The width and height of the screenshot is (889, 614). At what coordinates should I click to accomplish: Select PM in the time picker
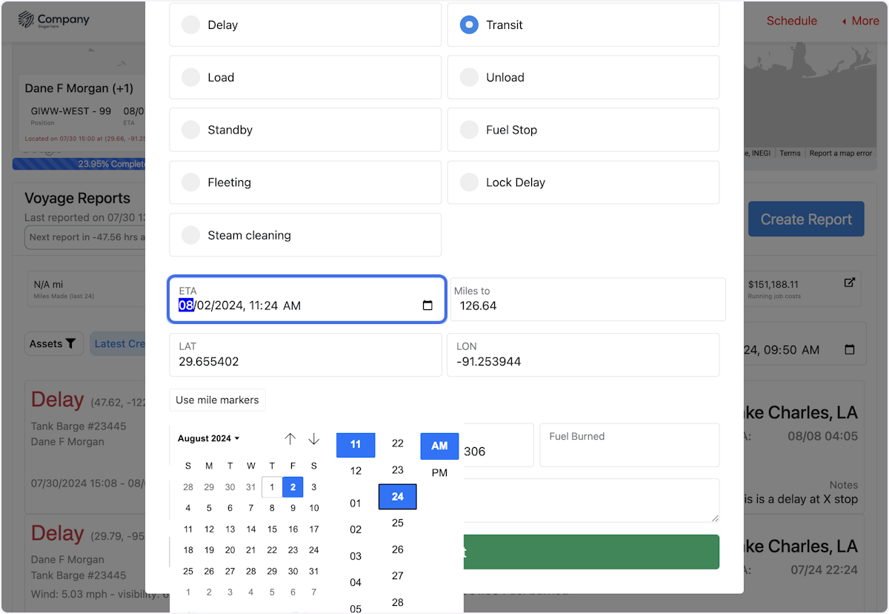click(x=439, y=472)
